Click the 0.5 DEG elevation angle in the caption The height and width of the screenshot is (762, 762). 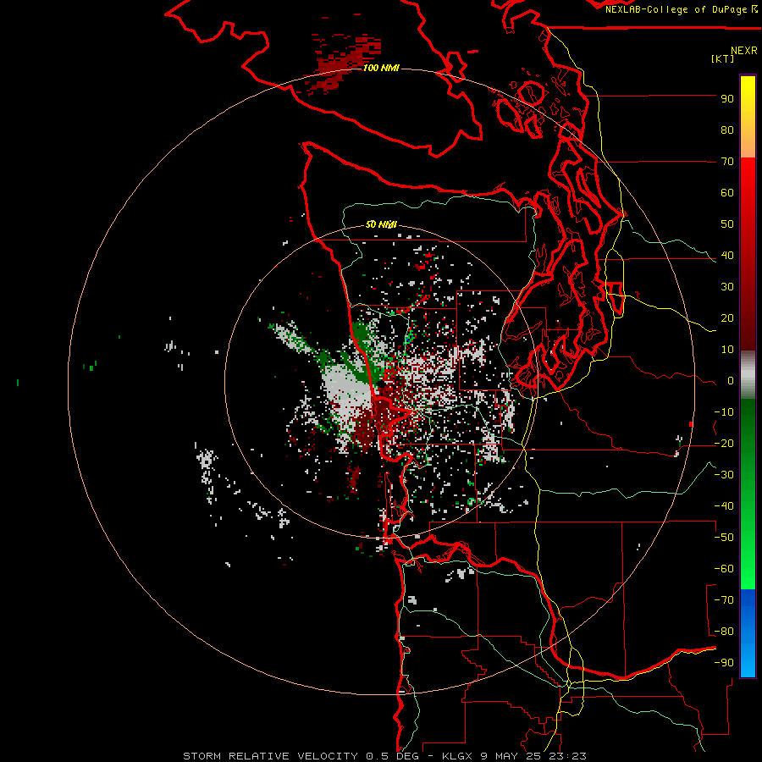[x=394, y=756]
